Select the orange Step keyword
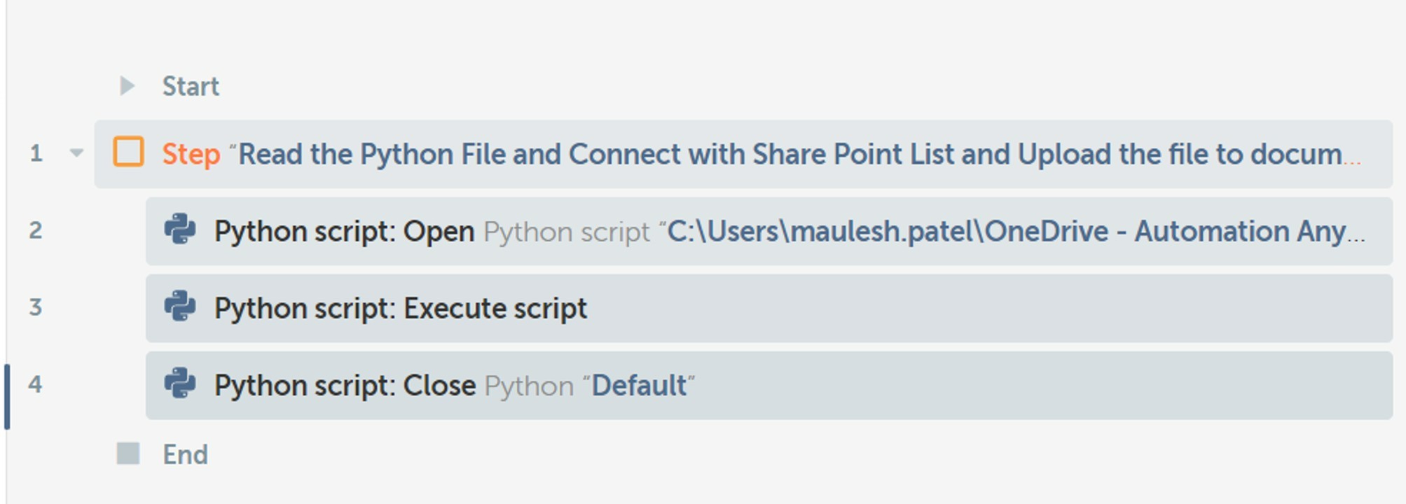Screen dimensions: 1406x504 coord(191,154)
